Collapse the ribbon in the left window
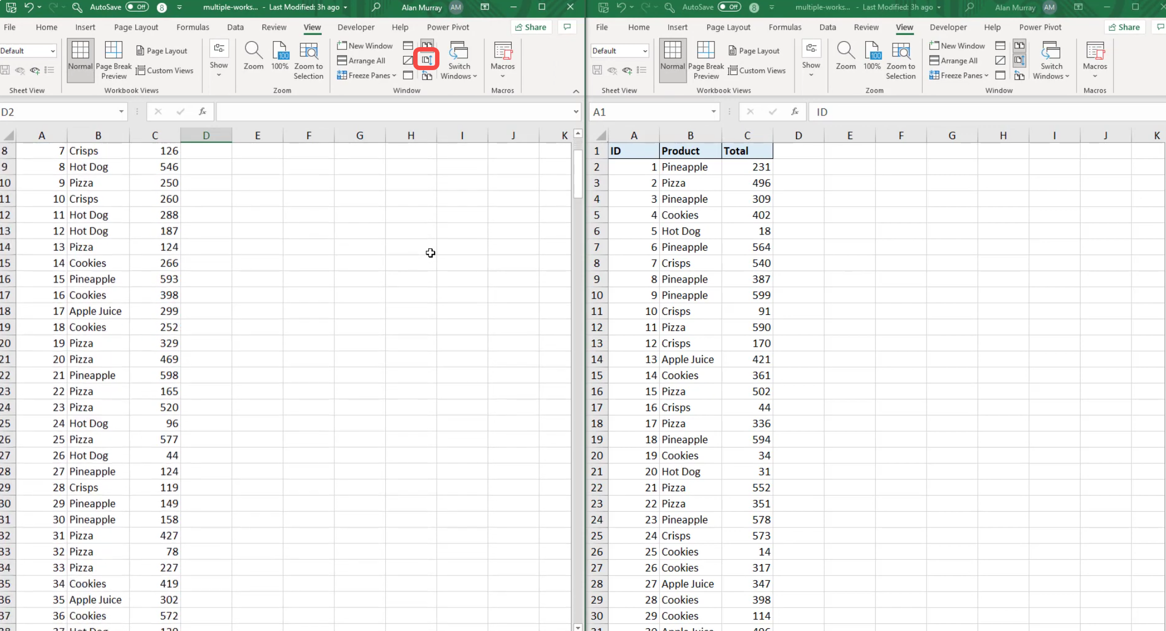The image size is (1166, 631). pyautogui.click(x=576, y=91)
